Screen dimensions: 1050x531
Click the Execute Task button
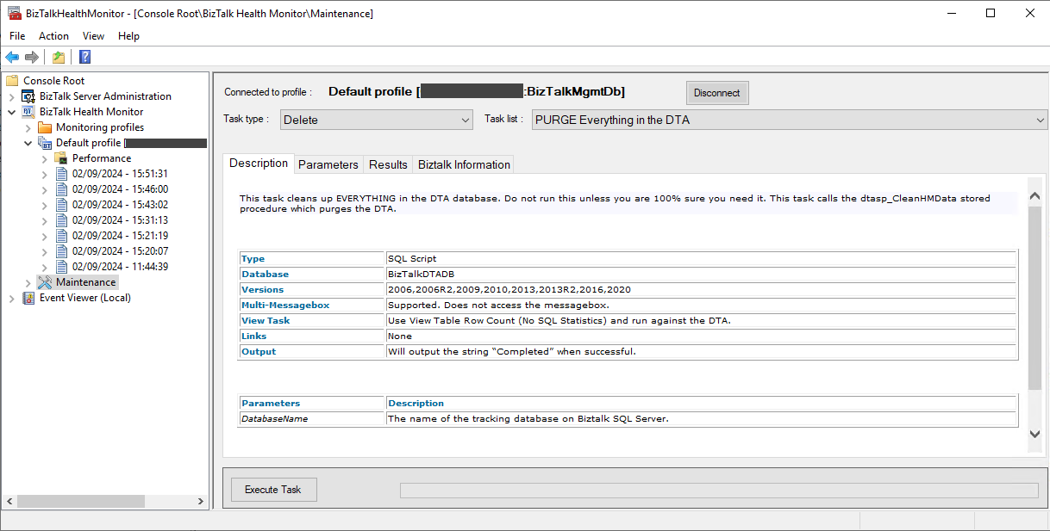click(273, 490)
